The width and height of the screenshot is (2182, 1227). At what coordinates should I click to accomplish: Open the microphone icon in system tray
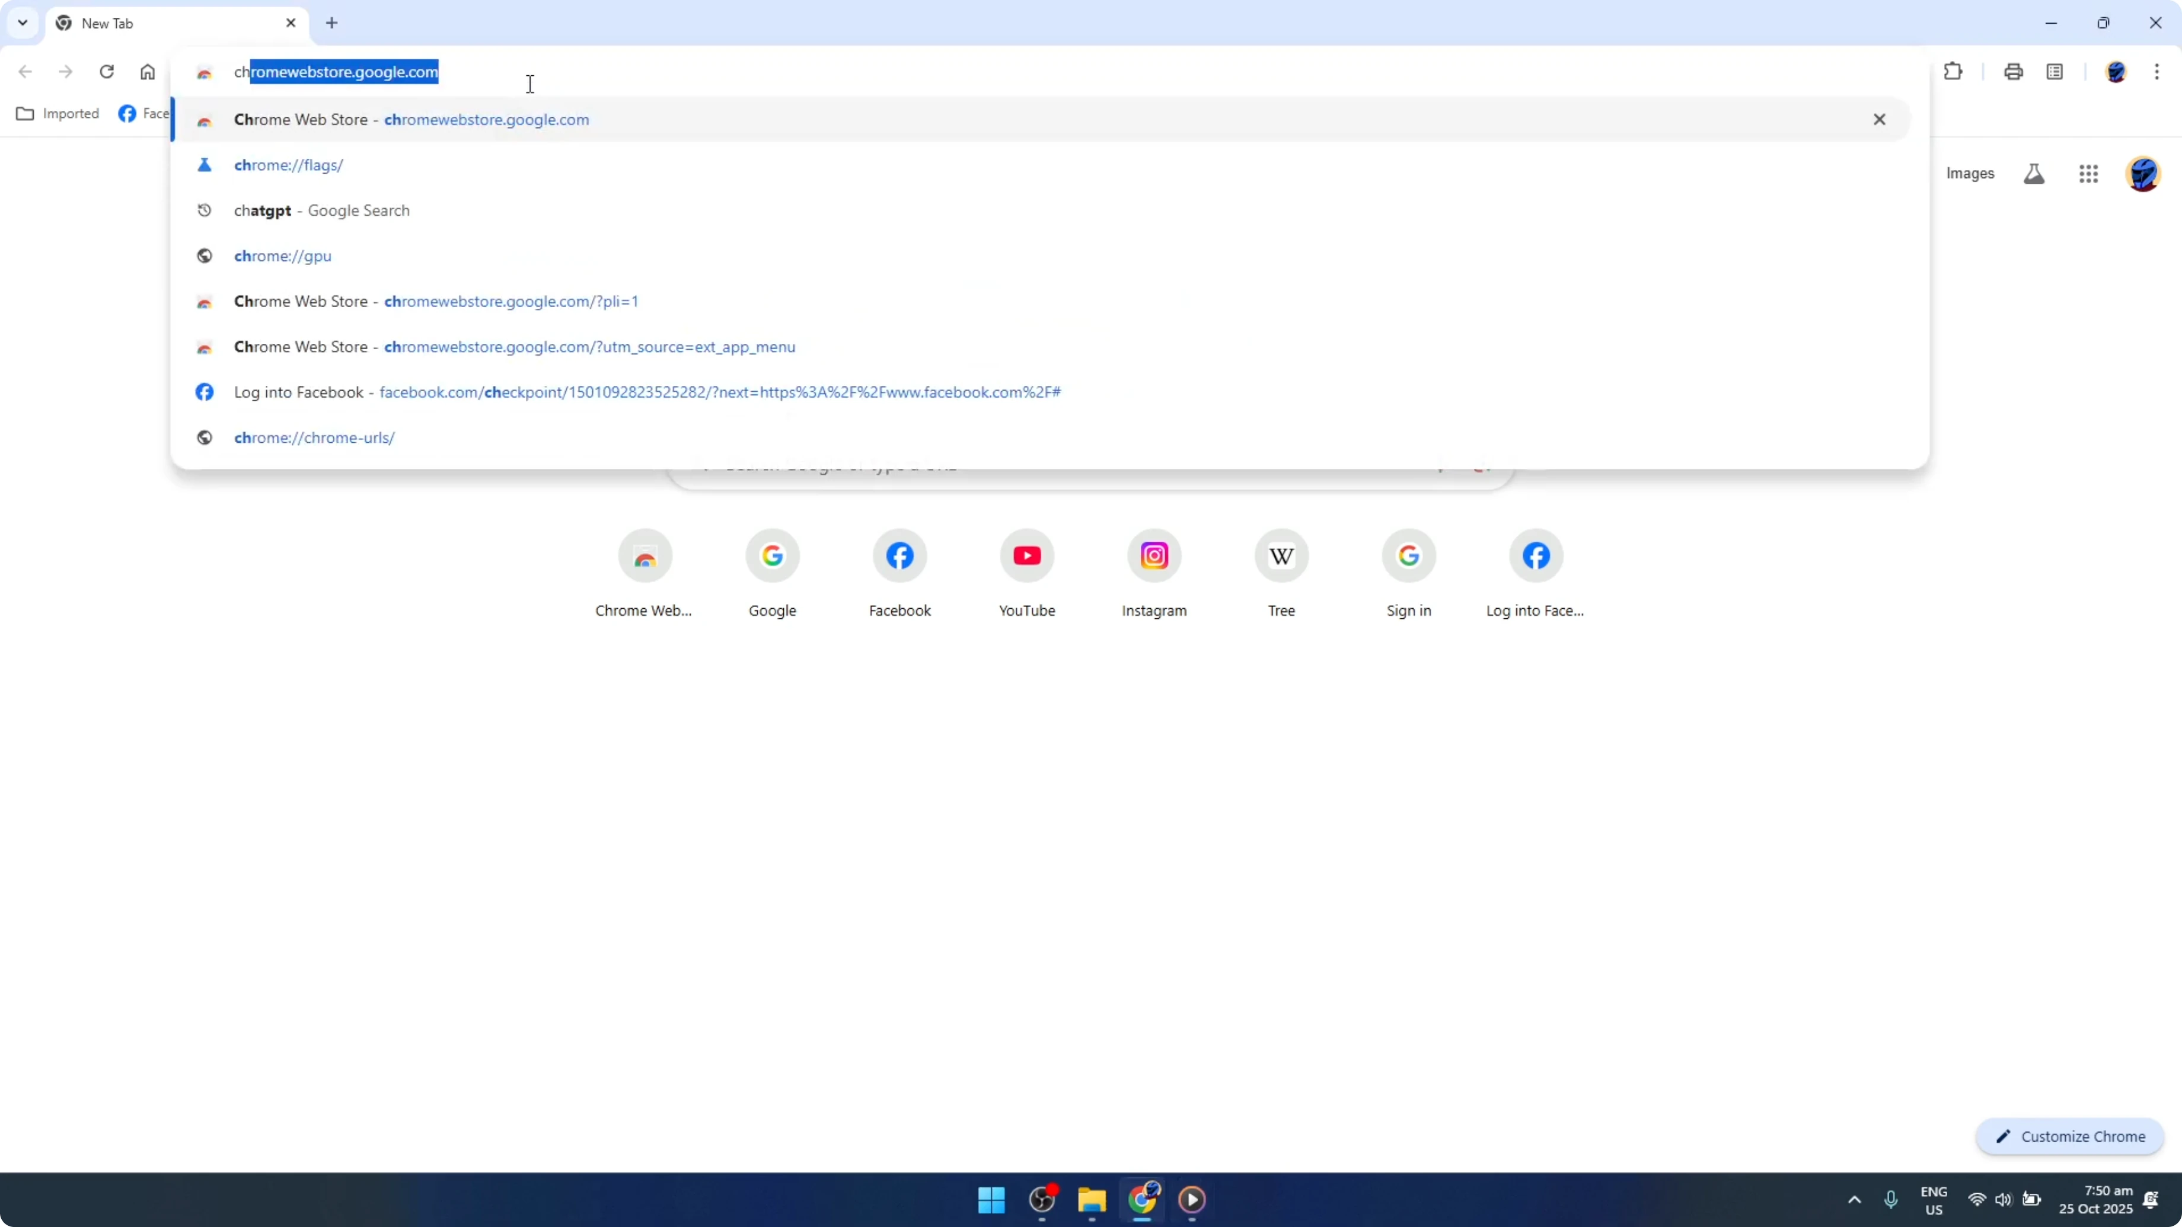pos(1892,1200)
